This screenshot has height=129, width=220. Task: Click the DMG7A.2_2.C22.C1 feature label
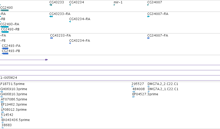click(163, 84)
